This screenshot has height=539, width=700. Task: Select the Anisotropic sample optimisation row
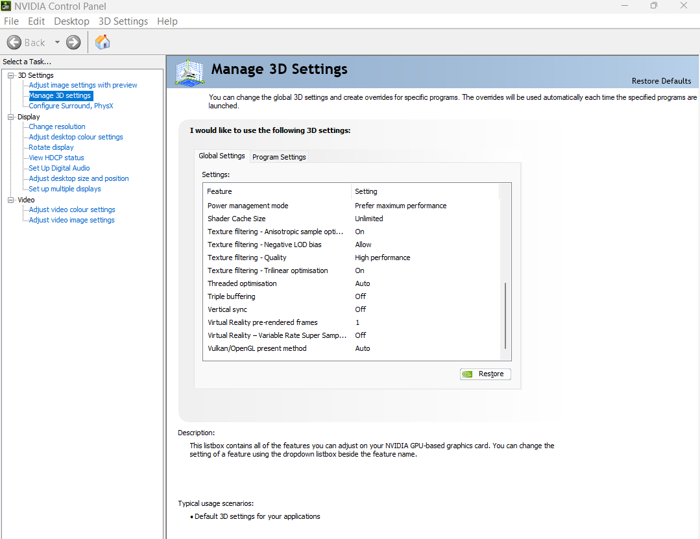pos(352,232)
